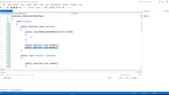Click the Error List filter funnel icon

[x=2, y=75]
